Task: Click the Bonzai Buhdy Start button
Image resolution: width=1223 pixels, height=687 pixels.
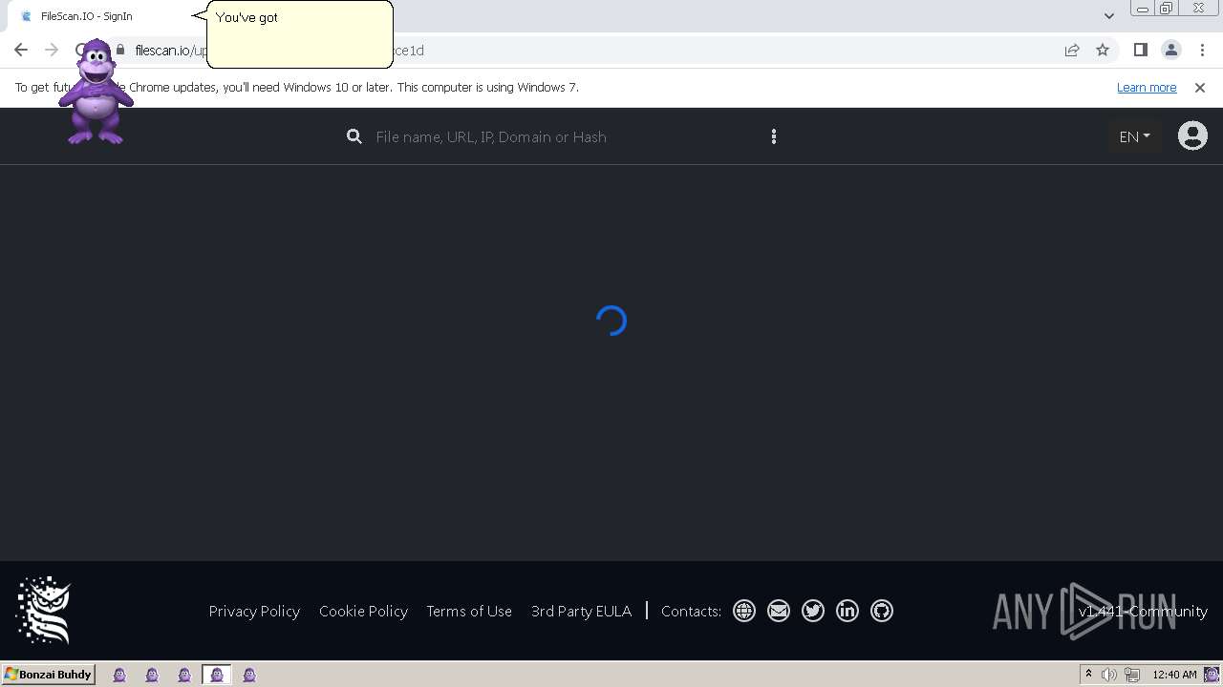Action: pyautogui.click(x=49, y=675)
